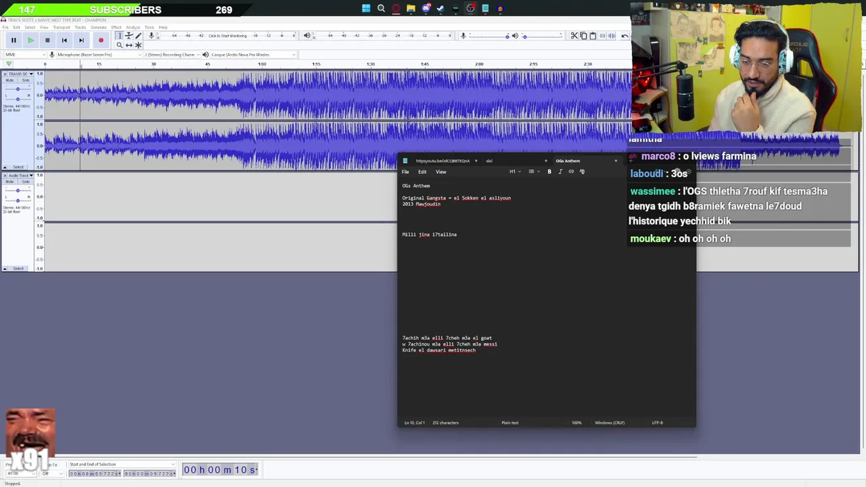The height and width of the screenshot is (487, 866).
Task: Close the Audio Track with X
Action: (x=5, y=175)
